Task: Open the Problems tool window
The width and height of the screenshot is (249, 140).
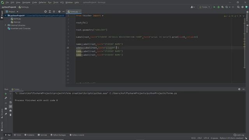Action: (x=30, y=135)
